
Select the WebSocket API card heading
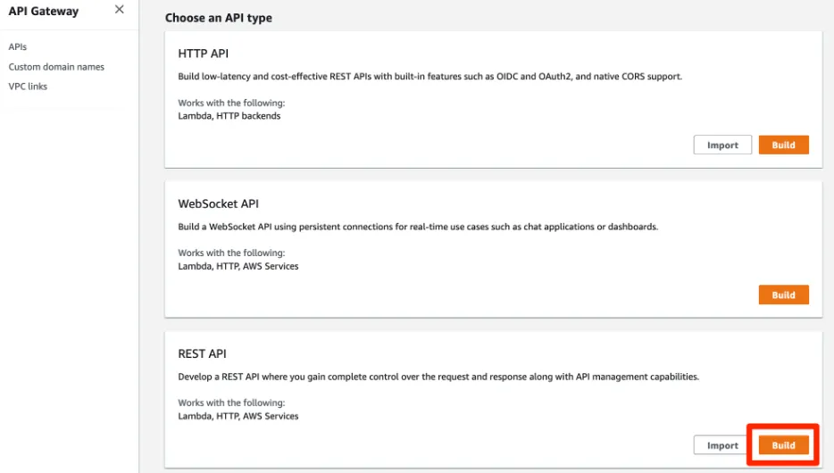point(219,203)
